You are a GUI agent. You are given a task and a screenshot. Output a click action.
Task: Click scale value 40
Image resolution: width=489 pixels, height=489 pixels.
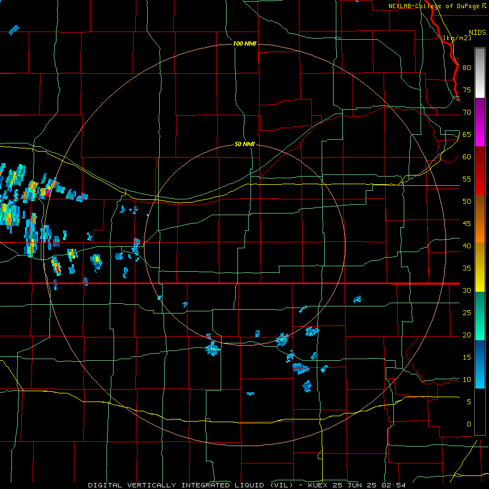coord(467,246)
